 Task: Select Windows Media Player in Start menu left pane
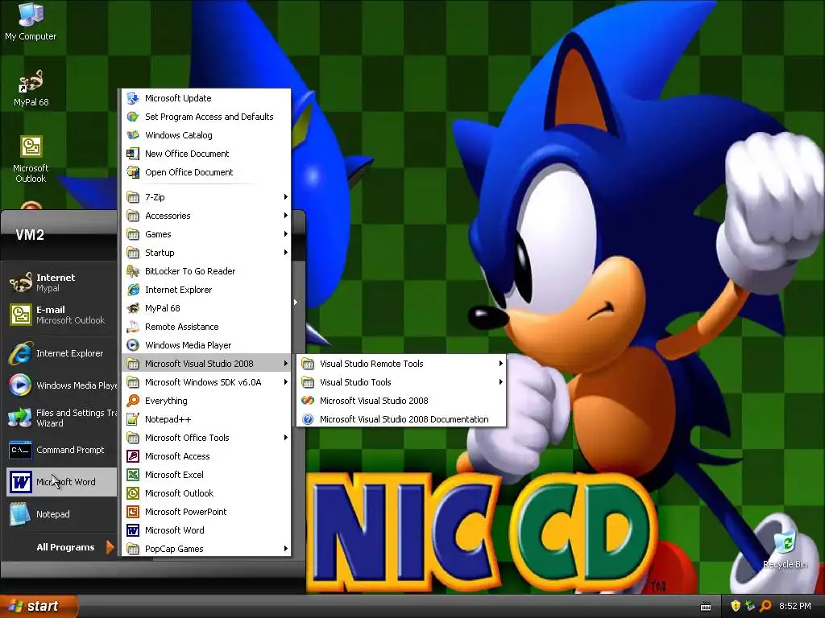[x=61, y=385]
